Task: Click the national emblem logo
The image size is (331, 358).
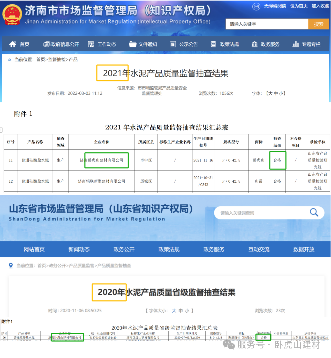Action: click(12, 15)
